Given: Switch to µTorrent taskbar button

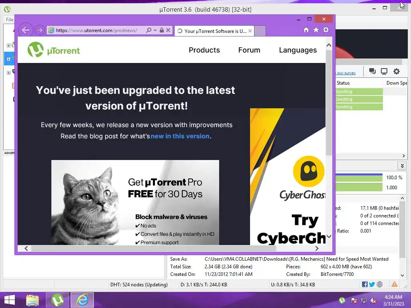Looking at the screenshot, I should 57,300.
